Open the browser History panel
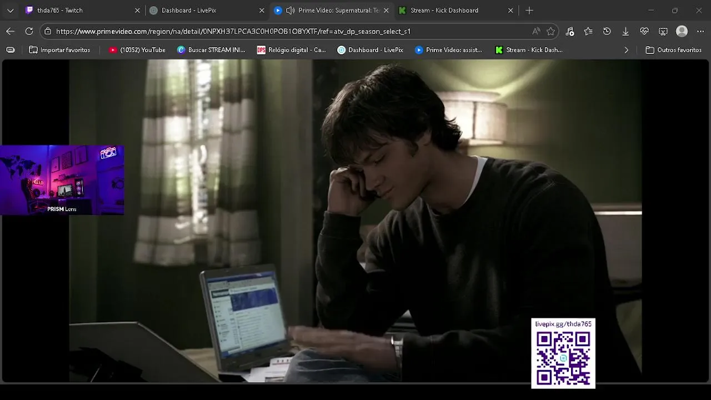Image resolution: width=711 pixels, height=400 pixels. [x=607, y=31]
